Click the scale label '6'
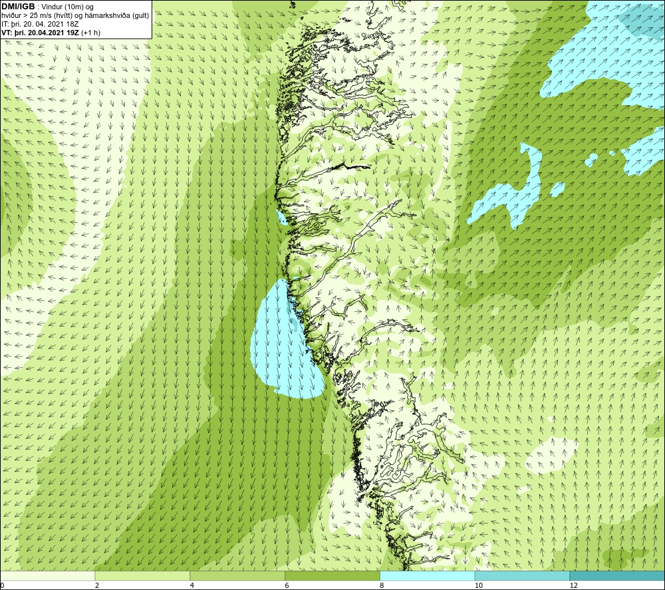This screenshot has height=590, width=665. pyautogui.click(x=287, y=585)
